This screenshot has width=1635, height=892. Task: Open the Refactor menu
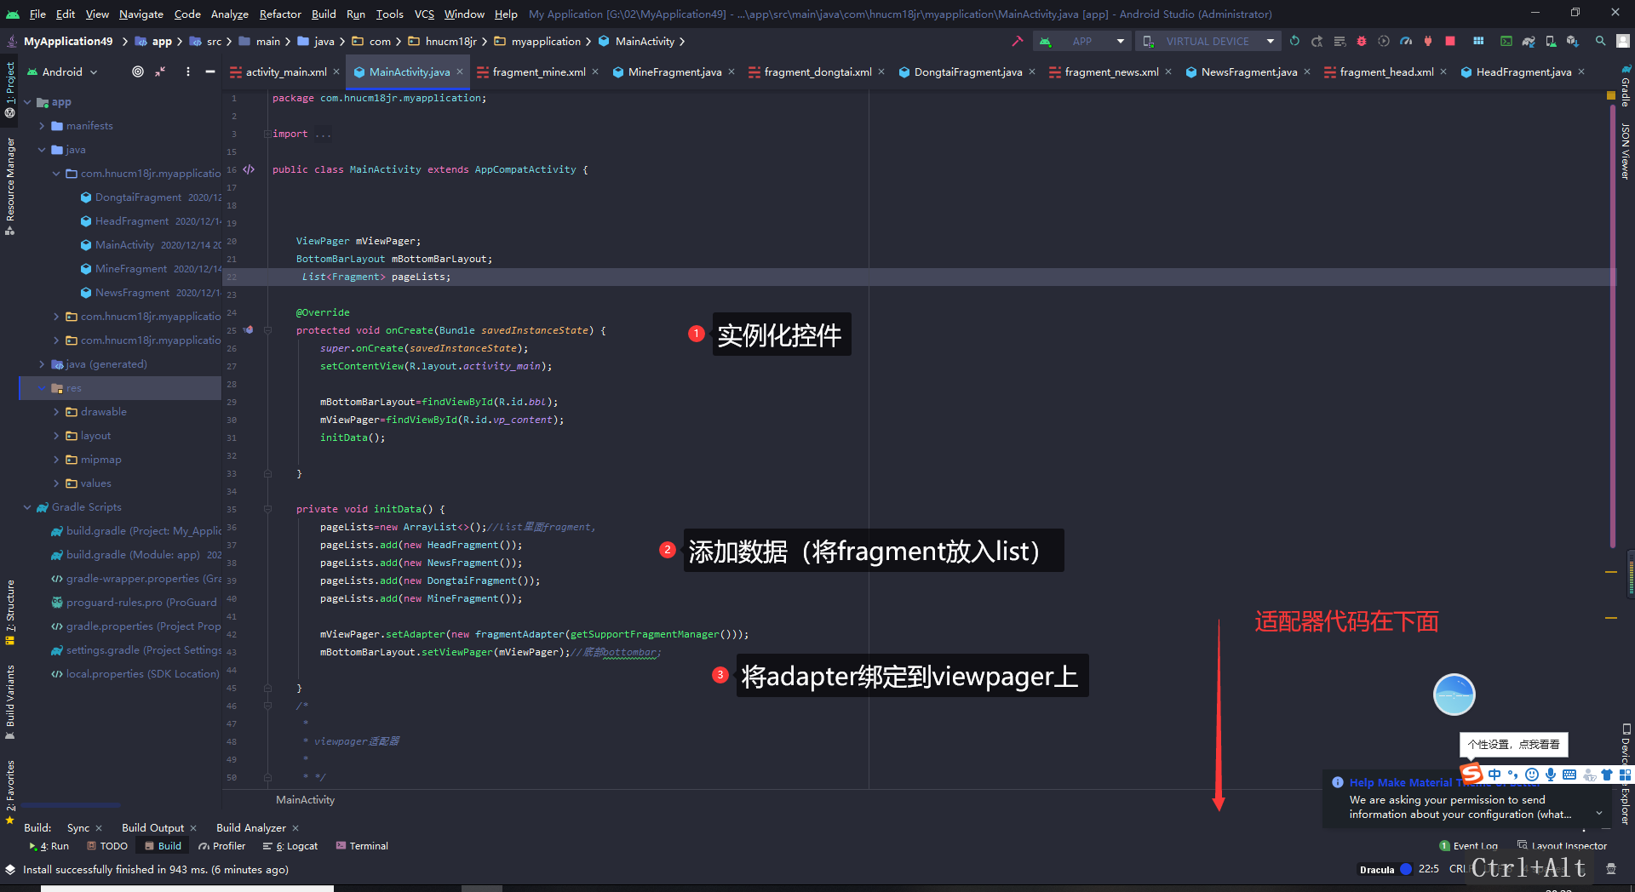pyautogui.click(x=280, y=14)
